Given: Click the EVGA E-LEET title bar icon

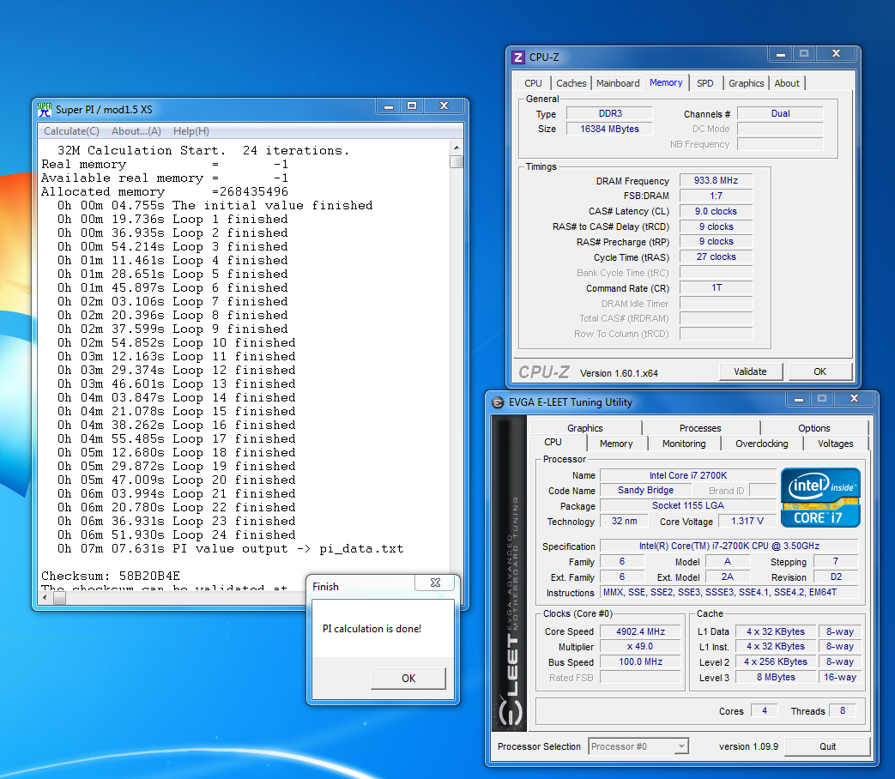Looking at the screenshot, I should pos(497,402).
